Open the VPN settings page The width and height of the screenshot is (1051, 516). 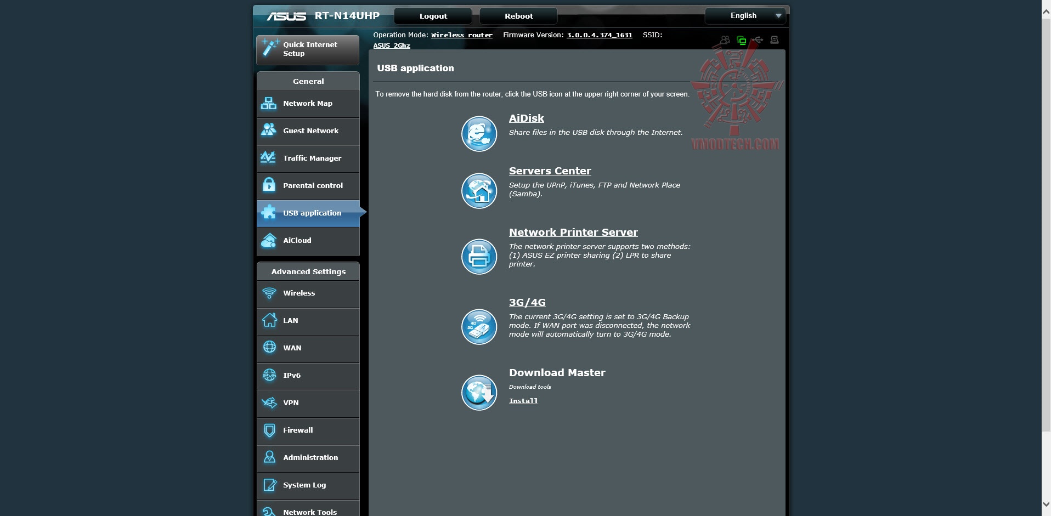click(308, 403)
